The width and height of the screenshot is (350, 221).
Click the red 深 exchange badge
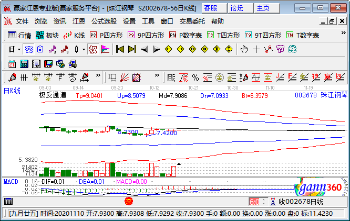coord(129,202)
